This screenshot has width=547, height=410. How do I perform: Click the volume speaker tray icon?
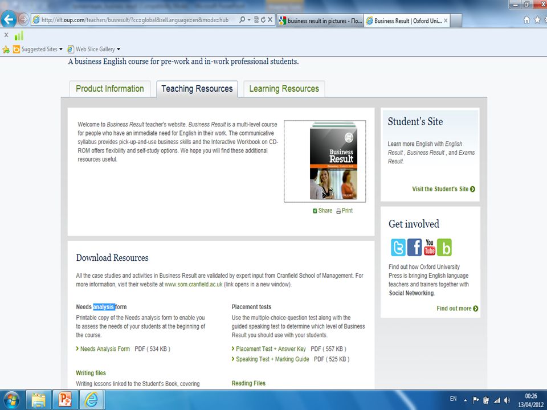coord(507,400)
